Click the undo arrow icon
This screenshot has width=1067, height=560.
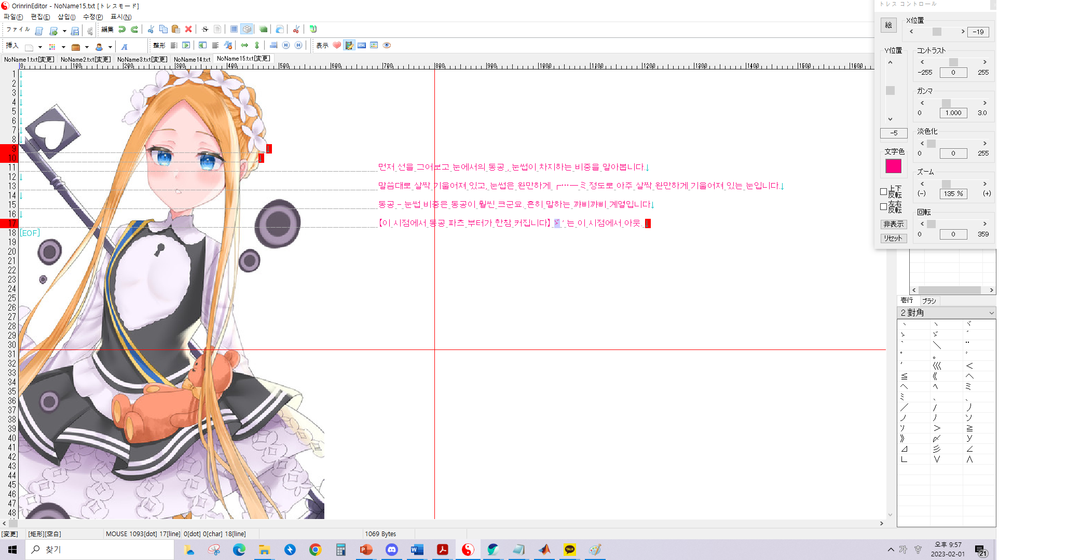[x=121, y=30]
